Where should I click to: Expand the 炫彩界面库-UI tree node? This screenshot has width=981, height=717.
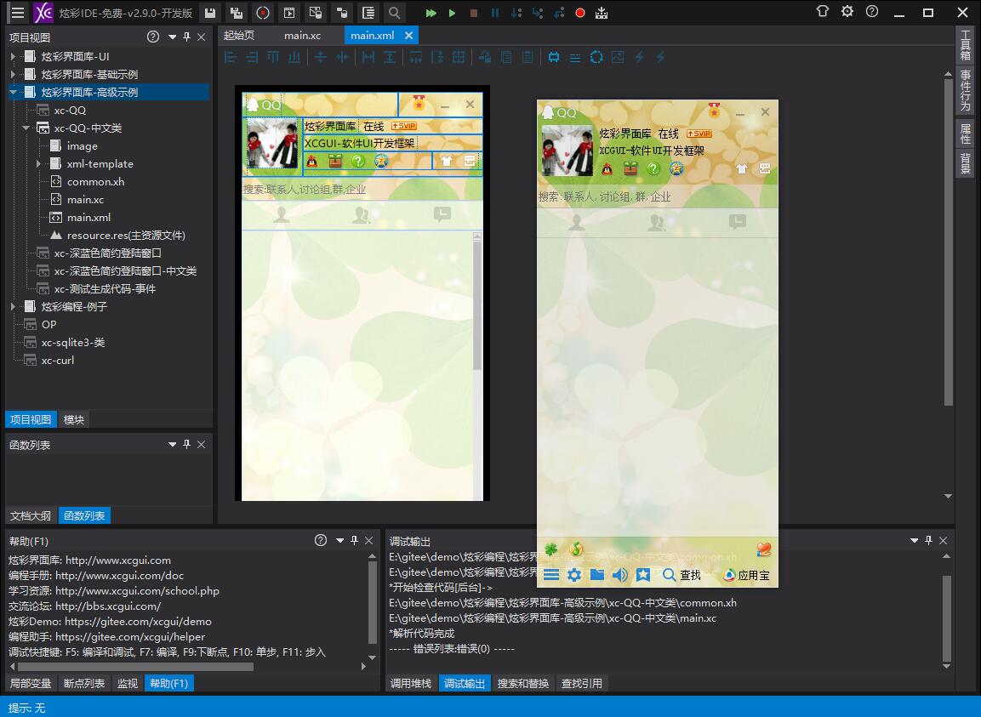tap(13, 56)
